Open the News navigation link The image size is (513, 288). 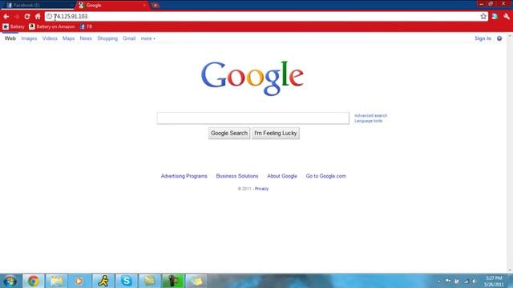(86, 38)
